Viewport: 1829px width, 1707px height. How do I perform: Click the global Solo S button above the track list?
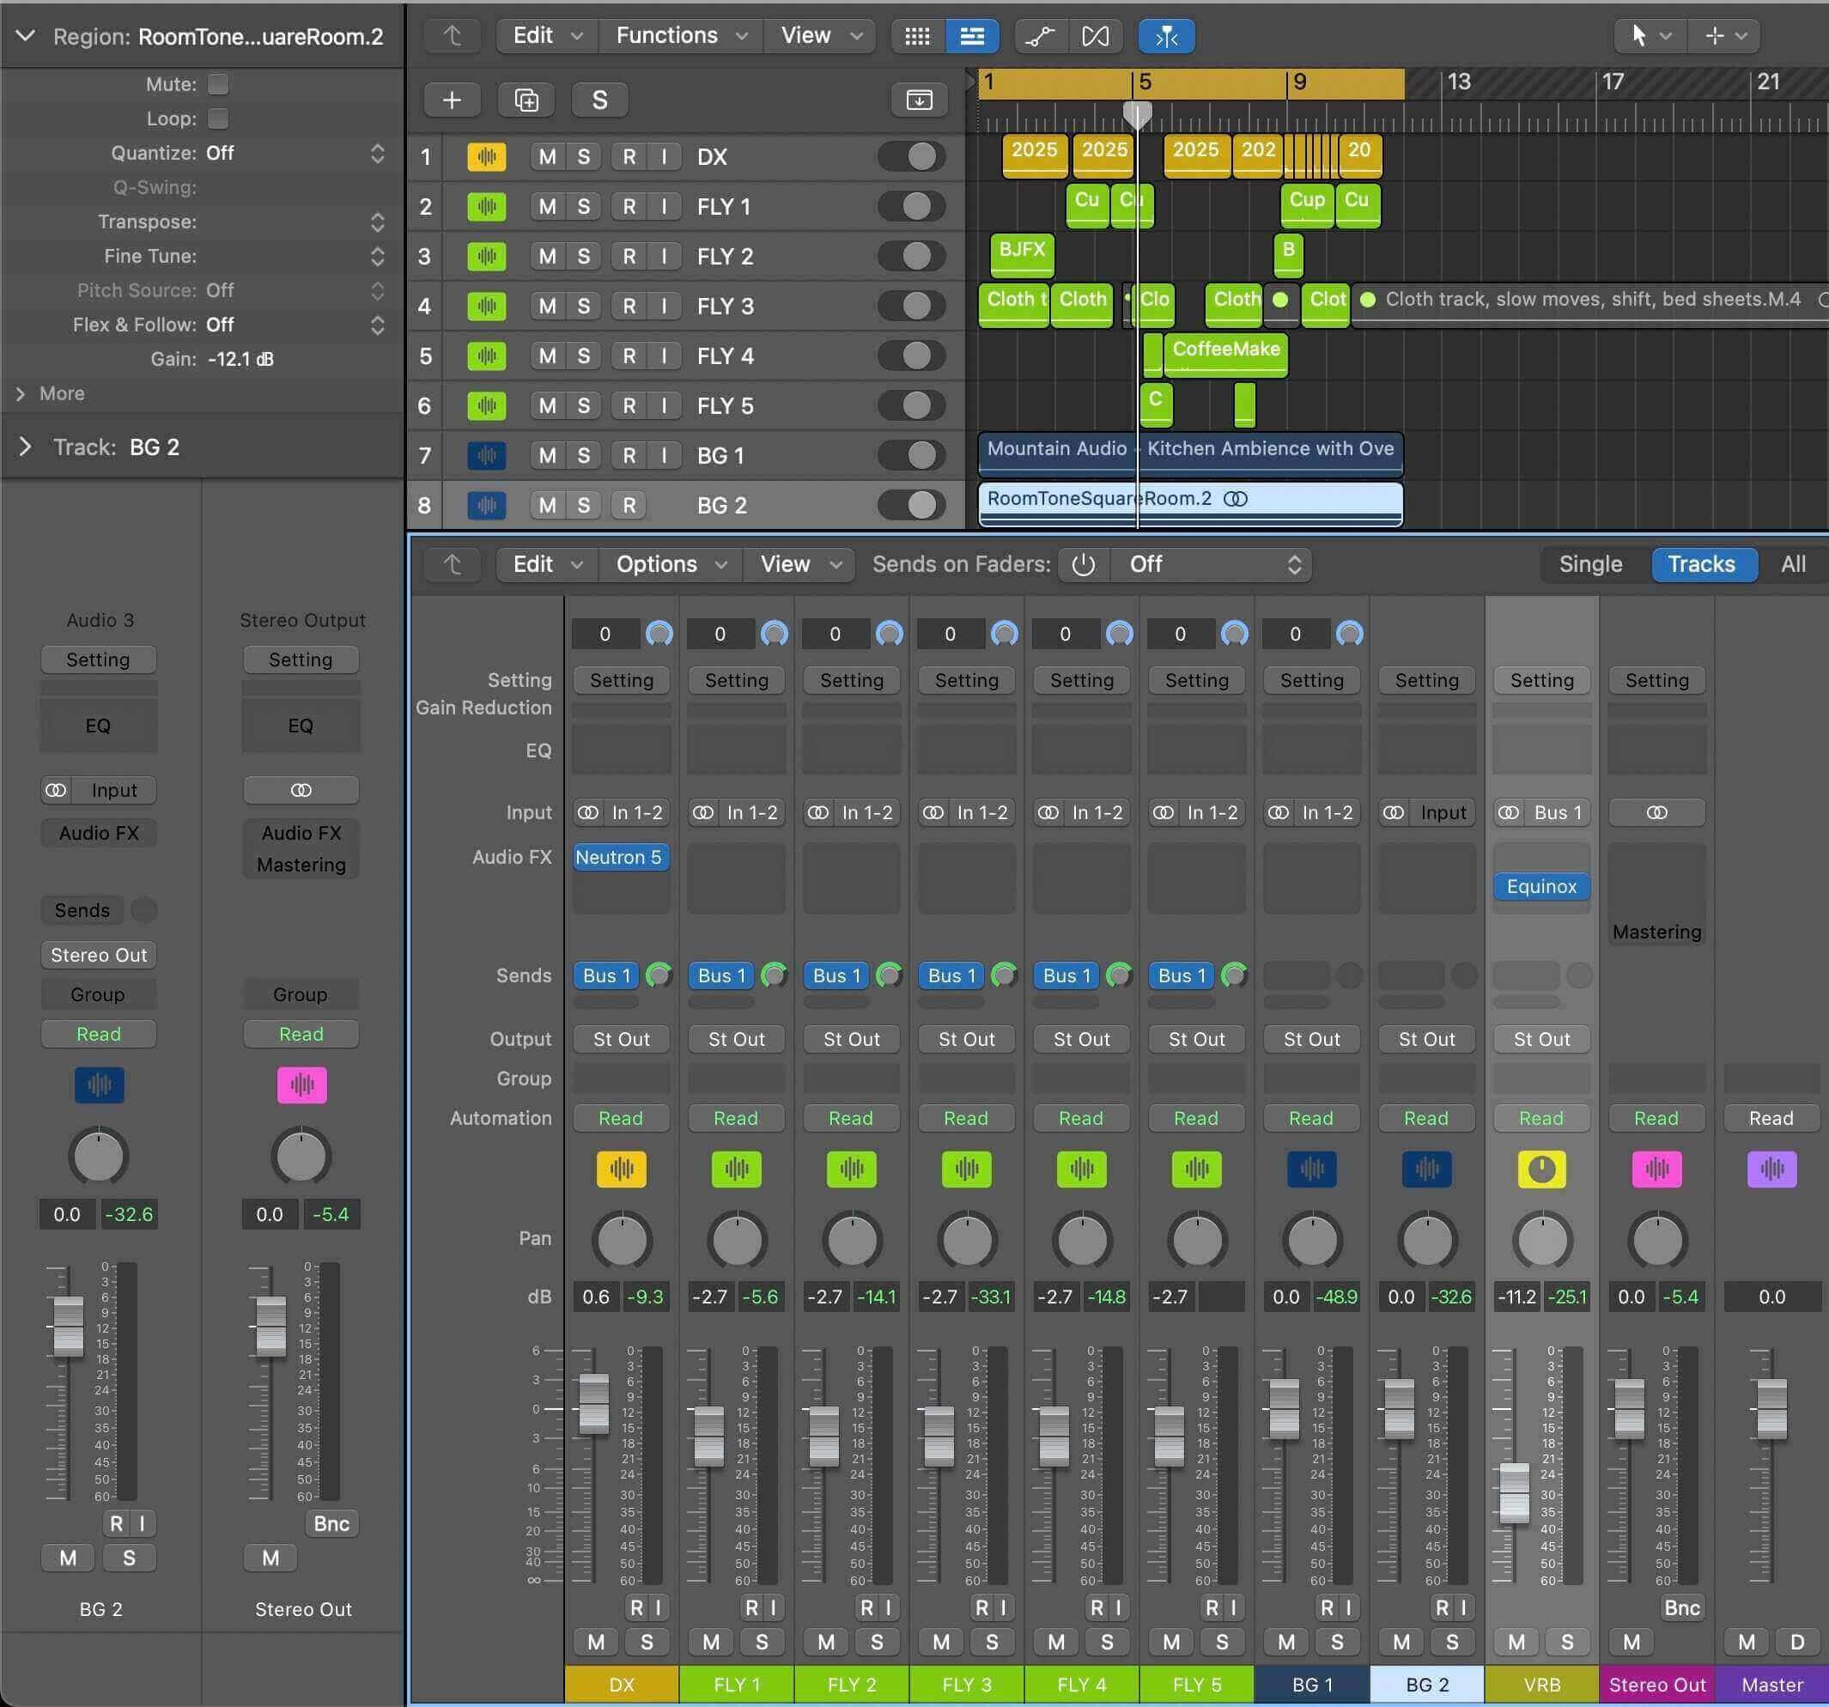(x=599, y=100)
